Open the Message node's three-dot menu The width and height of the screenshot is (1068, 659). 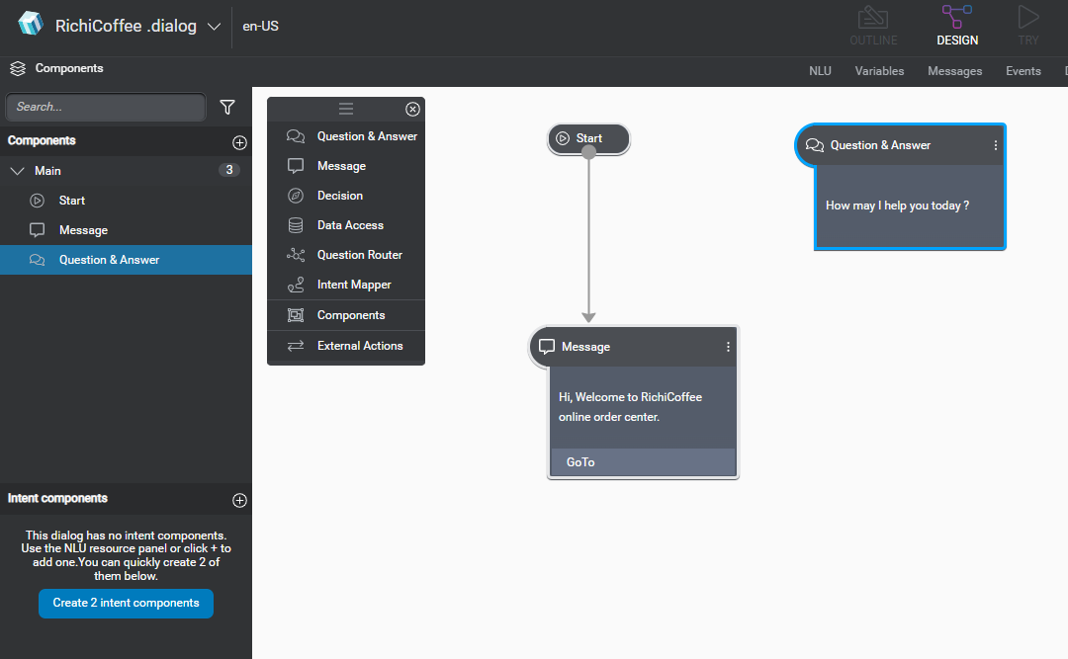[x=729, y=347]
